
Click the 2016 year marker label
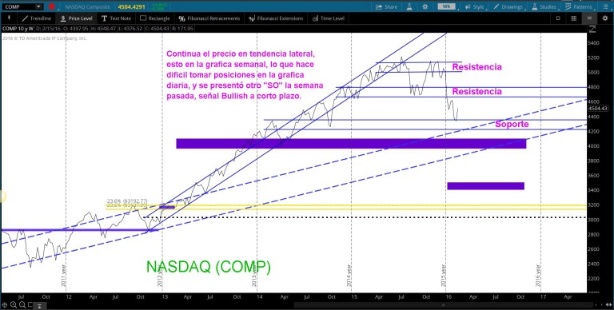[x=538, y=275]
